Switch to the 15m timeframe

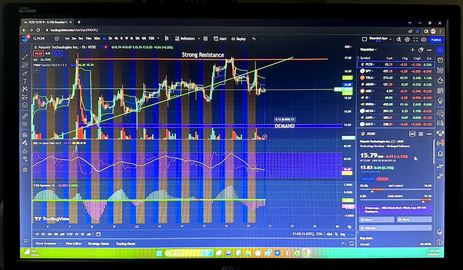88,39
